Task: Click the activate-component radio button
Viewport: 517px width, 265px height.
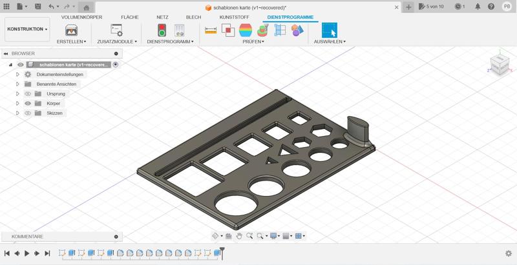Action: pos(115,64)
